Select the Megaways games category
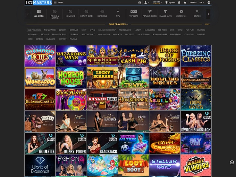Viewport: 236px width, 177px height. coord(70,14)
